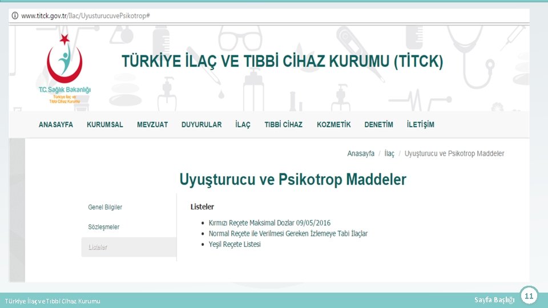Open Normal Reçete ile Verilmesi Gereken link
Screen dimensions: 548x308
[x=288, y=233]
